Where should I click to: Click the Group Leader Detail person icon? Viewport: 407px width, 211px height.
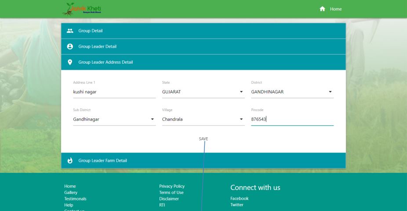(x=69, y=46)
